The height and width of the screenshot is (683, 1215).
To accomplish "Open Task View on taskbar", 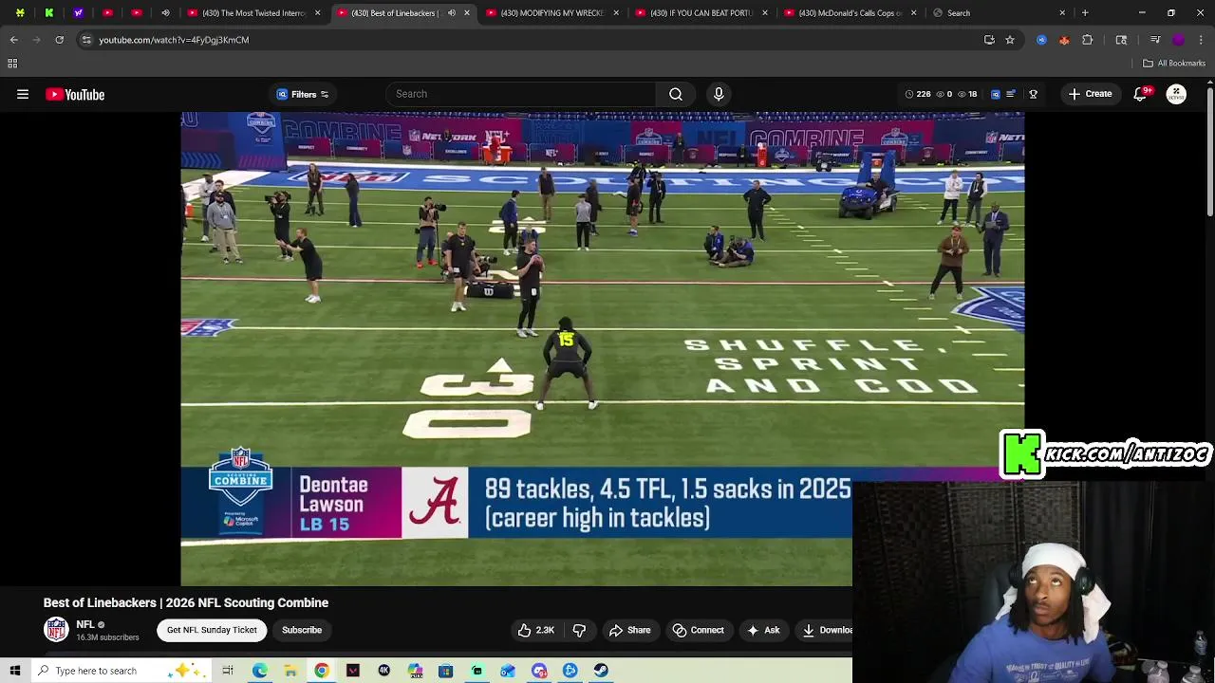I will point(228,671).
